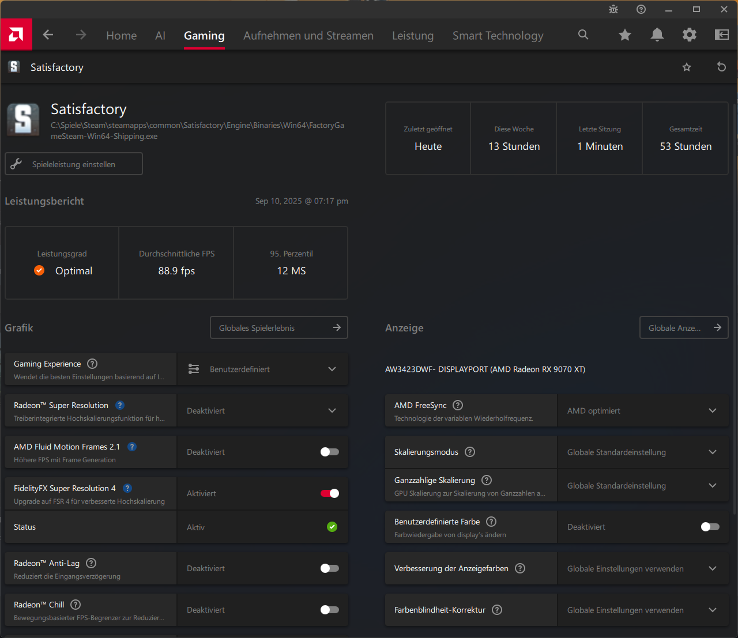
Task: Open the help question mark in title bar
Action: [641, 9]
